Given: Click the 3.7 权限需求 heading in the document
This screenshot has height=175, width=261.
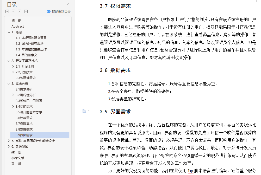Looking at the screenshot, I should [x=115, y=6].
